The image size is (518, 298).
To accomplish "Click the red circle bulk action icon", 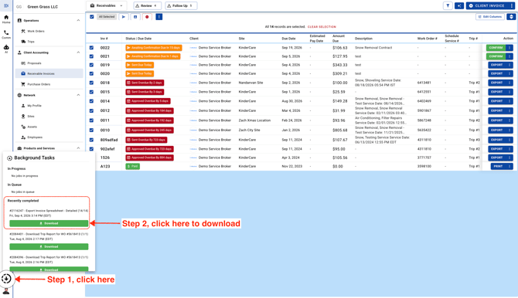I will (147, 17).
